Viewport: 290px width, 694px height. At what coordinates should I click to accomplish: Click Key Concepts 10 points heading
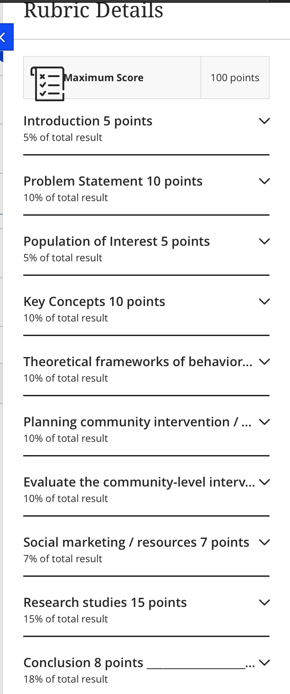pos(94,301)
